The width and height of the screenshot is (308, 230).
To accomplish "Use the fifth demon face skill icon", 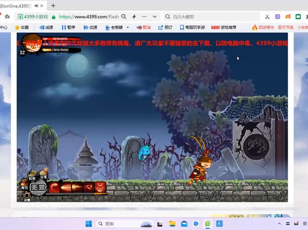I will 100,187.
